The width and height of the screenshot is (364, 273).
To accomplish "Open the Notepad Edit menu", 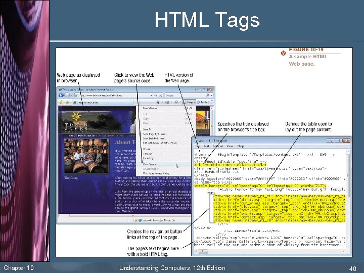I will pos(207,146).
